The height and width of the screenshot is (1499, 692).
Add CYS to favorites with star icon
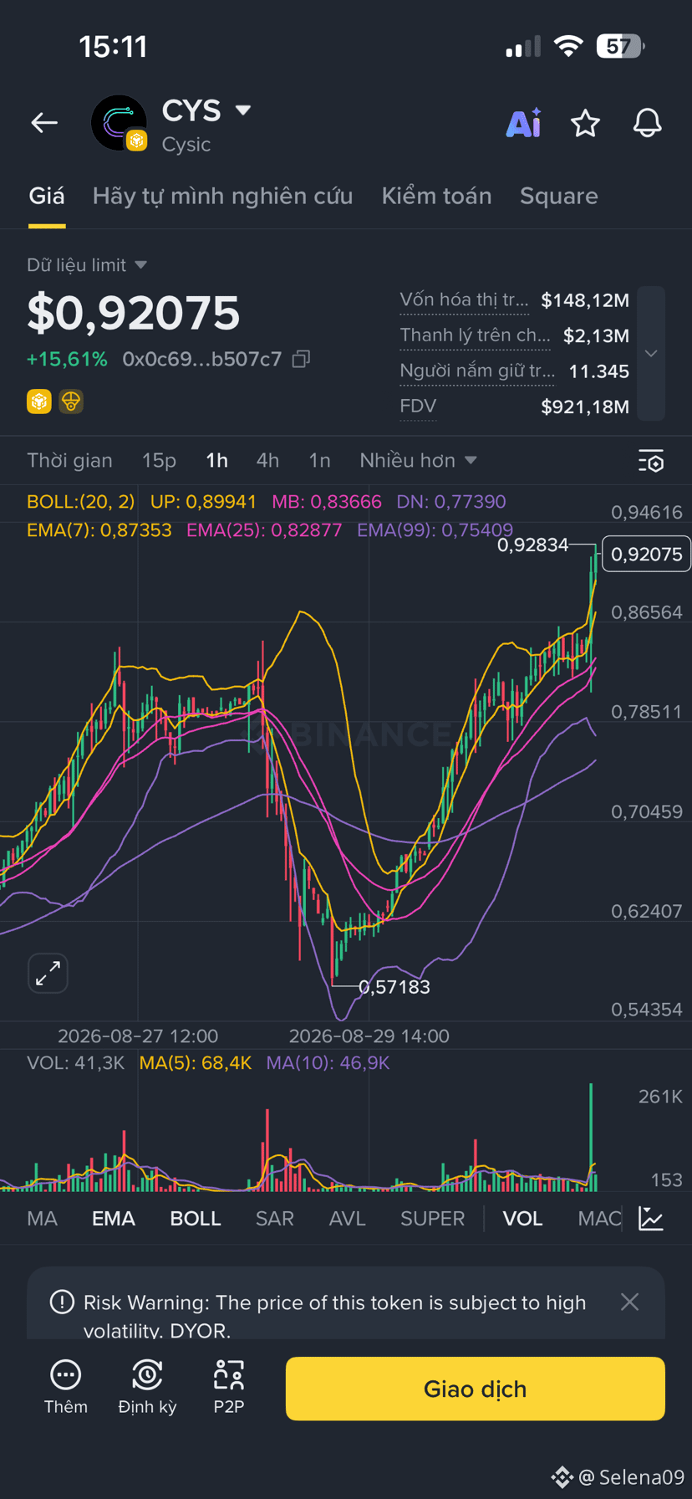pos(585,123)
